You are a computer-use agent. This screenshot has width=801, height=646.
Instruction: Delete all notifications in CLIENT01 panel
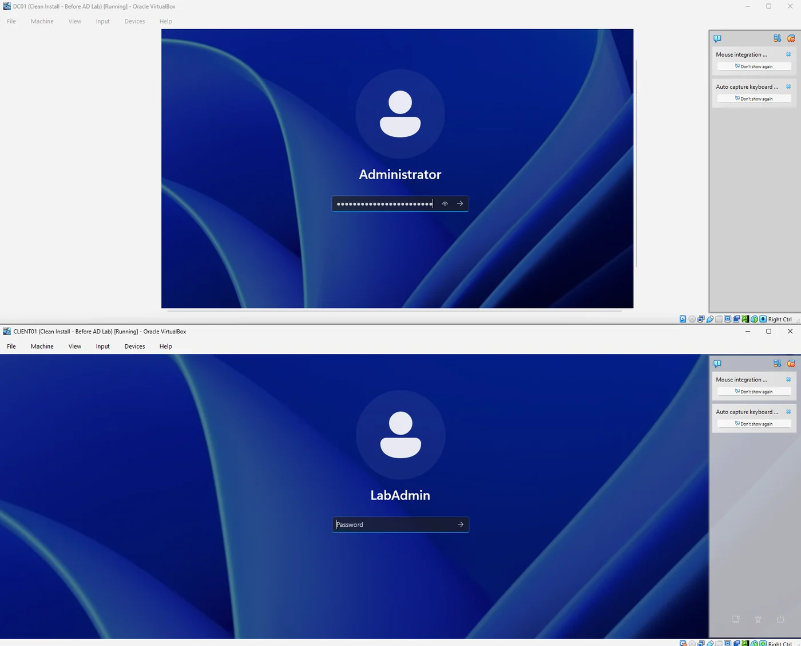click(x=791, y=363)
